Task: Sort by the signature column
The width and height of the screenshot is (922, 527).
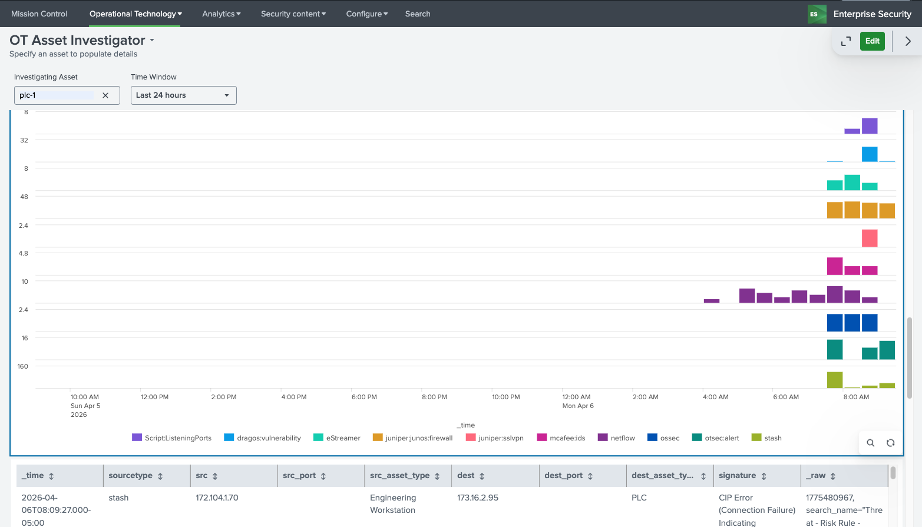Action: tap(764, 476)
